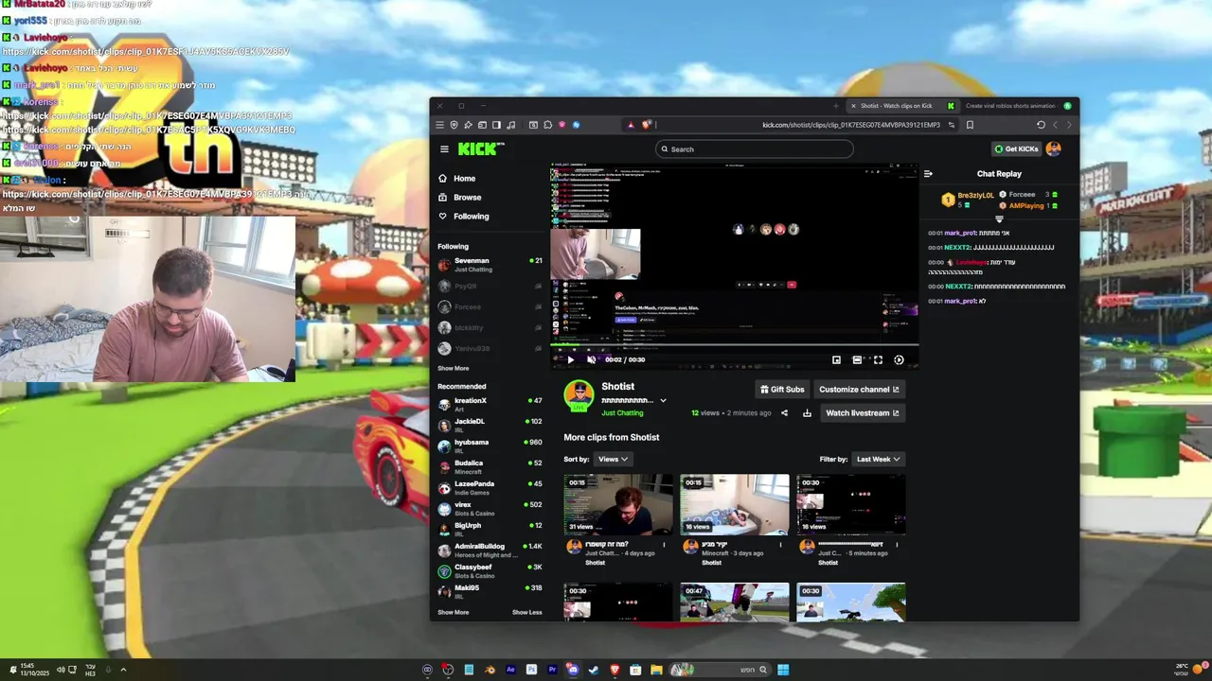
Task: Enter fullscreen on the video player
Action: (x=878, y=359)
